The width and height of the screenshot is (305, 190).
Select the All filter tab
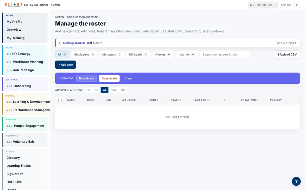pos(62,54)
